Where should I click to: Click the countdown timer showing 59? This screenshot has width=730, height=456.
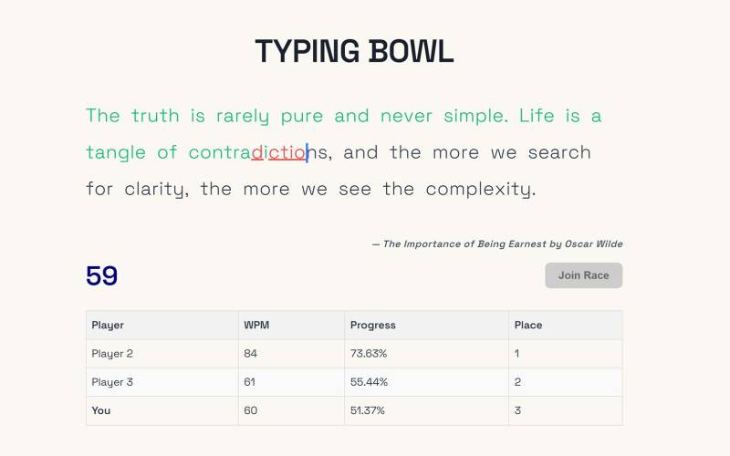coord(102,275)
